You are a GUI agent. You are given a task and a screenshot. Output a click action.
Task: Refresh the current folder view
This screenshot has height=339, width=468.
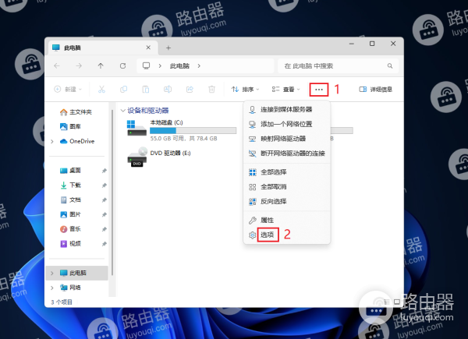122,66
